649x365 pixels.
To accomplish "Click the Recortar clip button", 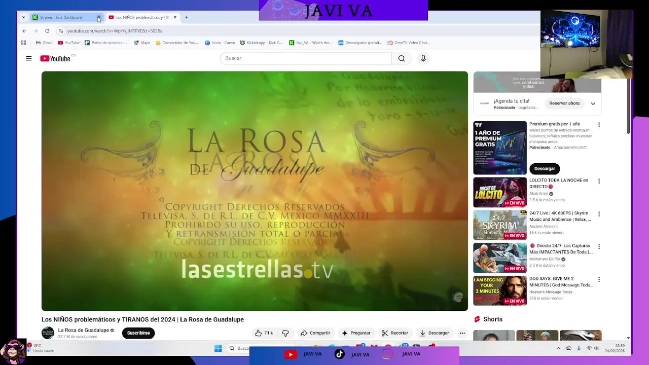I will (x=395, y=333).
